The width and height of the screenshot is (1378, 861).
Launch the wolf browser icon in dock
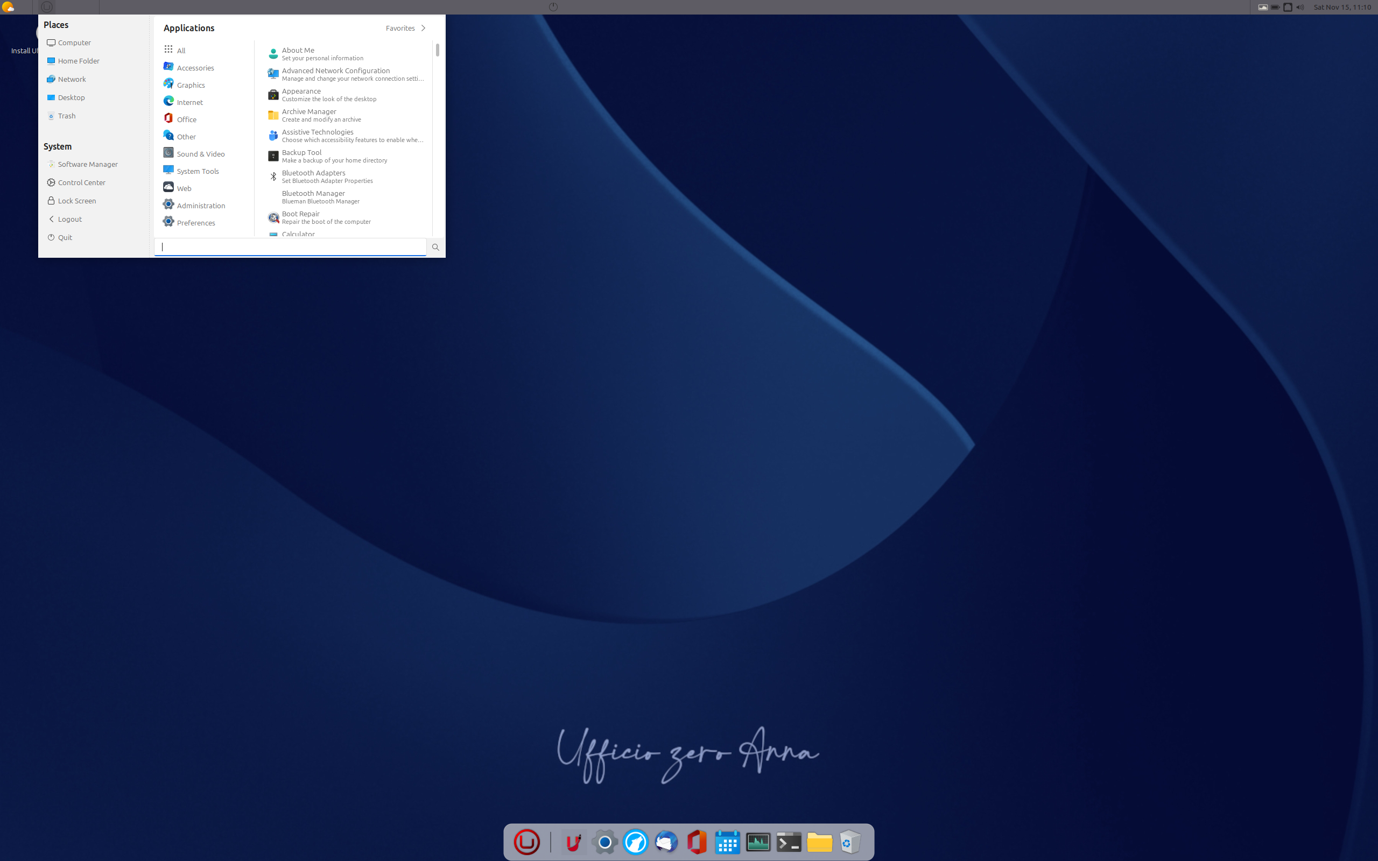[x=636, y=842]
